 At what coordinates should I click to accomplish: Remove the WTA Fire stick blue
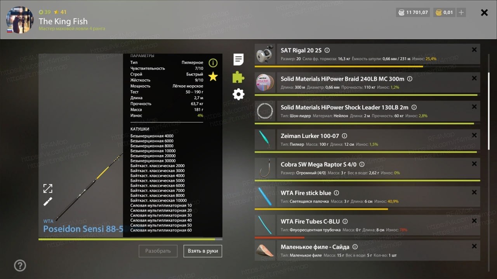pos(474,192)
